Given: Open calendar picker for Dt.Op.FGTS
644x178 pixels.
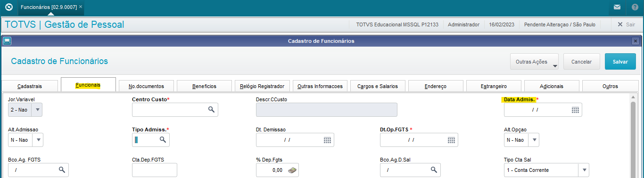Looking at the screenshot, I should 451,140.
